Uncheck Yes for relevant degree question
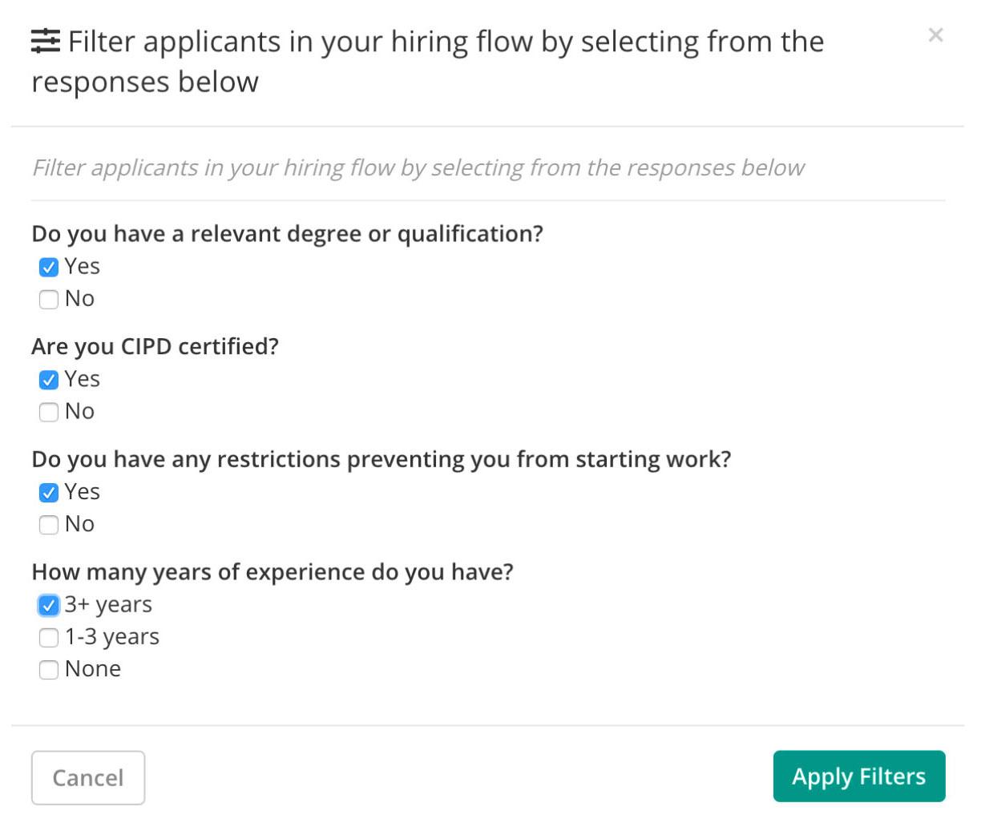This screenshot has width=981, height=831. 49,267
